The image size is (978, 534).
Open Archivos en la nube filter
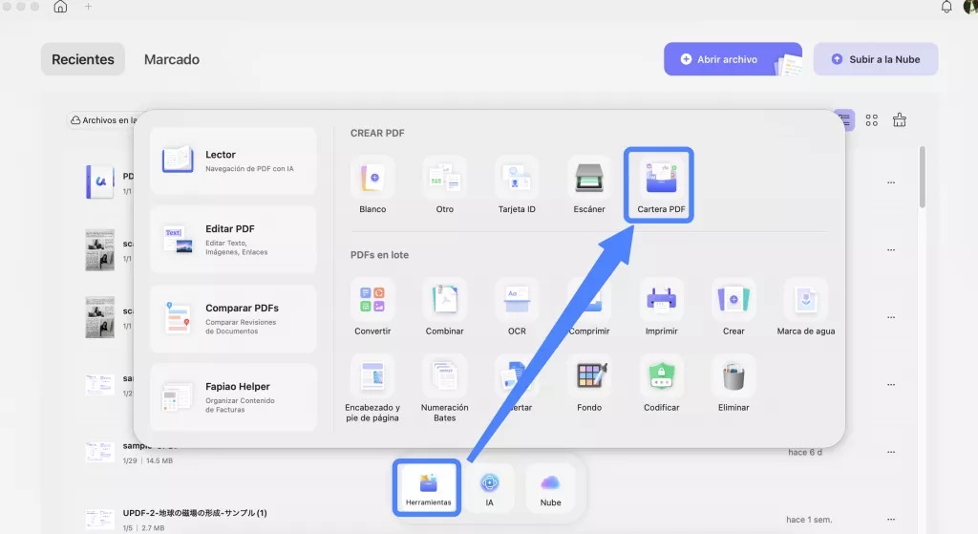coord(103,119)
